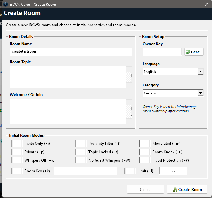
Task: Click inside the Welcome / OnJoin text area
Action: pos(68,112)
